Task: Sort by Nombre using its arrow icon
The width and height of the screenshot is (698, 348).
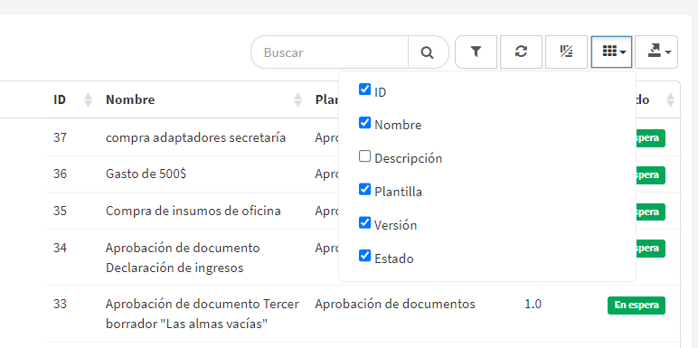Action: pyautogui.click(x=297, y=99)
